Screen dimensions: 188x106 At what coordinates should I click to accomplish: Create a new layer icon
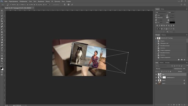point(182,105)
